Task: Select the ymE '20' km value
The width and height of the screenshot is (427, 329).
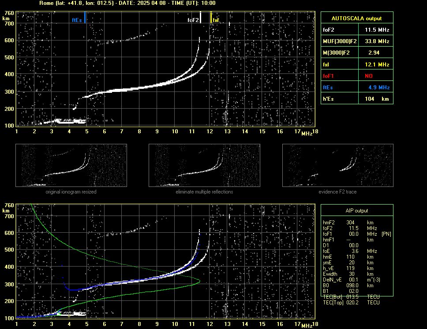Action: [352, 263]
